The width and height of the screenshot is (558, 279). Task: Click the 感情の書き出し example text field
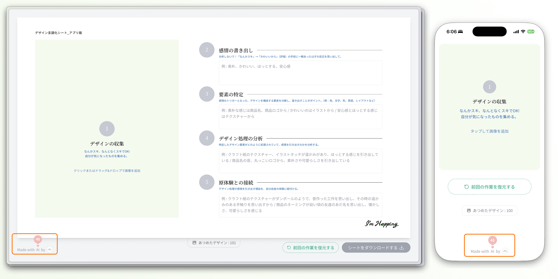tap(300, 72)
